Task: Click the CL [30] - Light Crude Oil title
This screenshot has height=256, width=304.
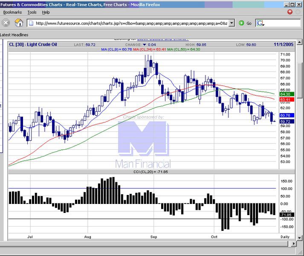Action: [x=33, y=44]
